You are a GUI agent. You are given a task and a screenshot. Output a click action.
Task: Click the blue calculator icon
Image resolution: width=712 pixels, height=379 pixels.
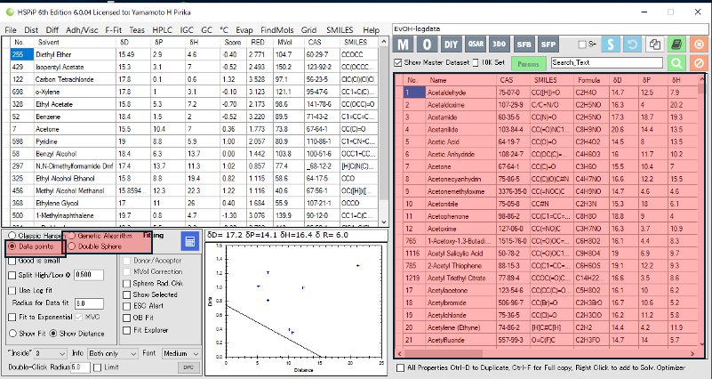click(189, 242)
